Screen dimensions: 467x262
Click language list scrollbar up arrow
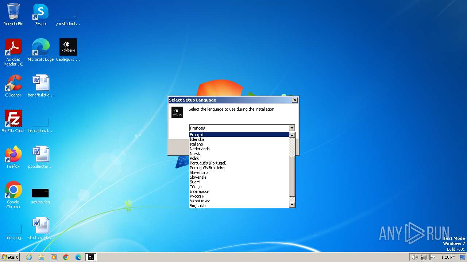(292, 135)
